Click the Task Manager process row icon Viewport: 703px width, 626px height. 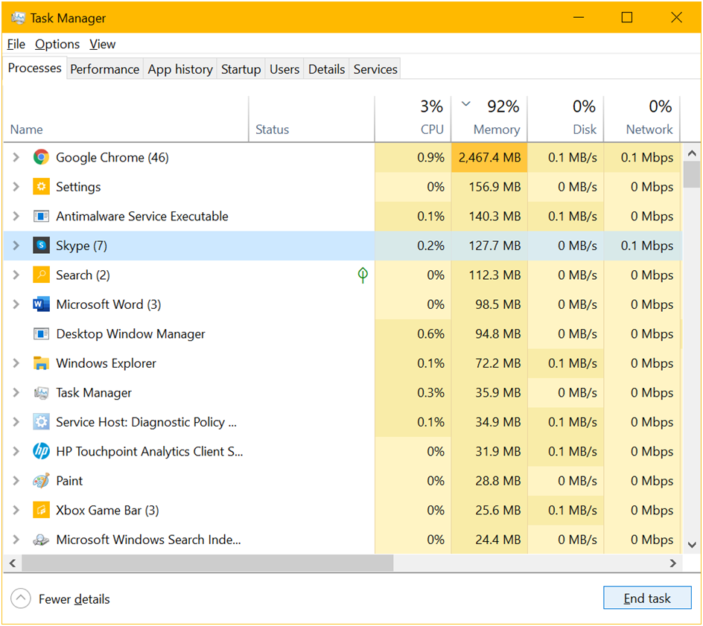point(41,392)
